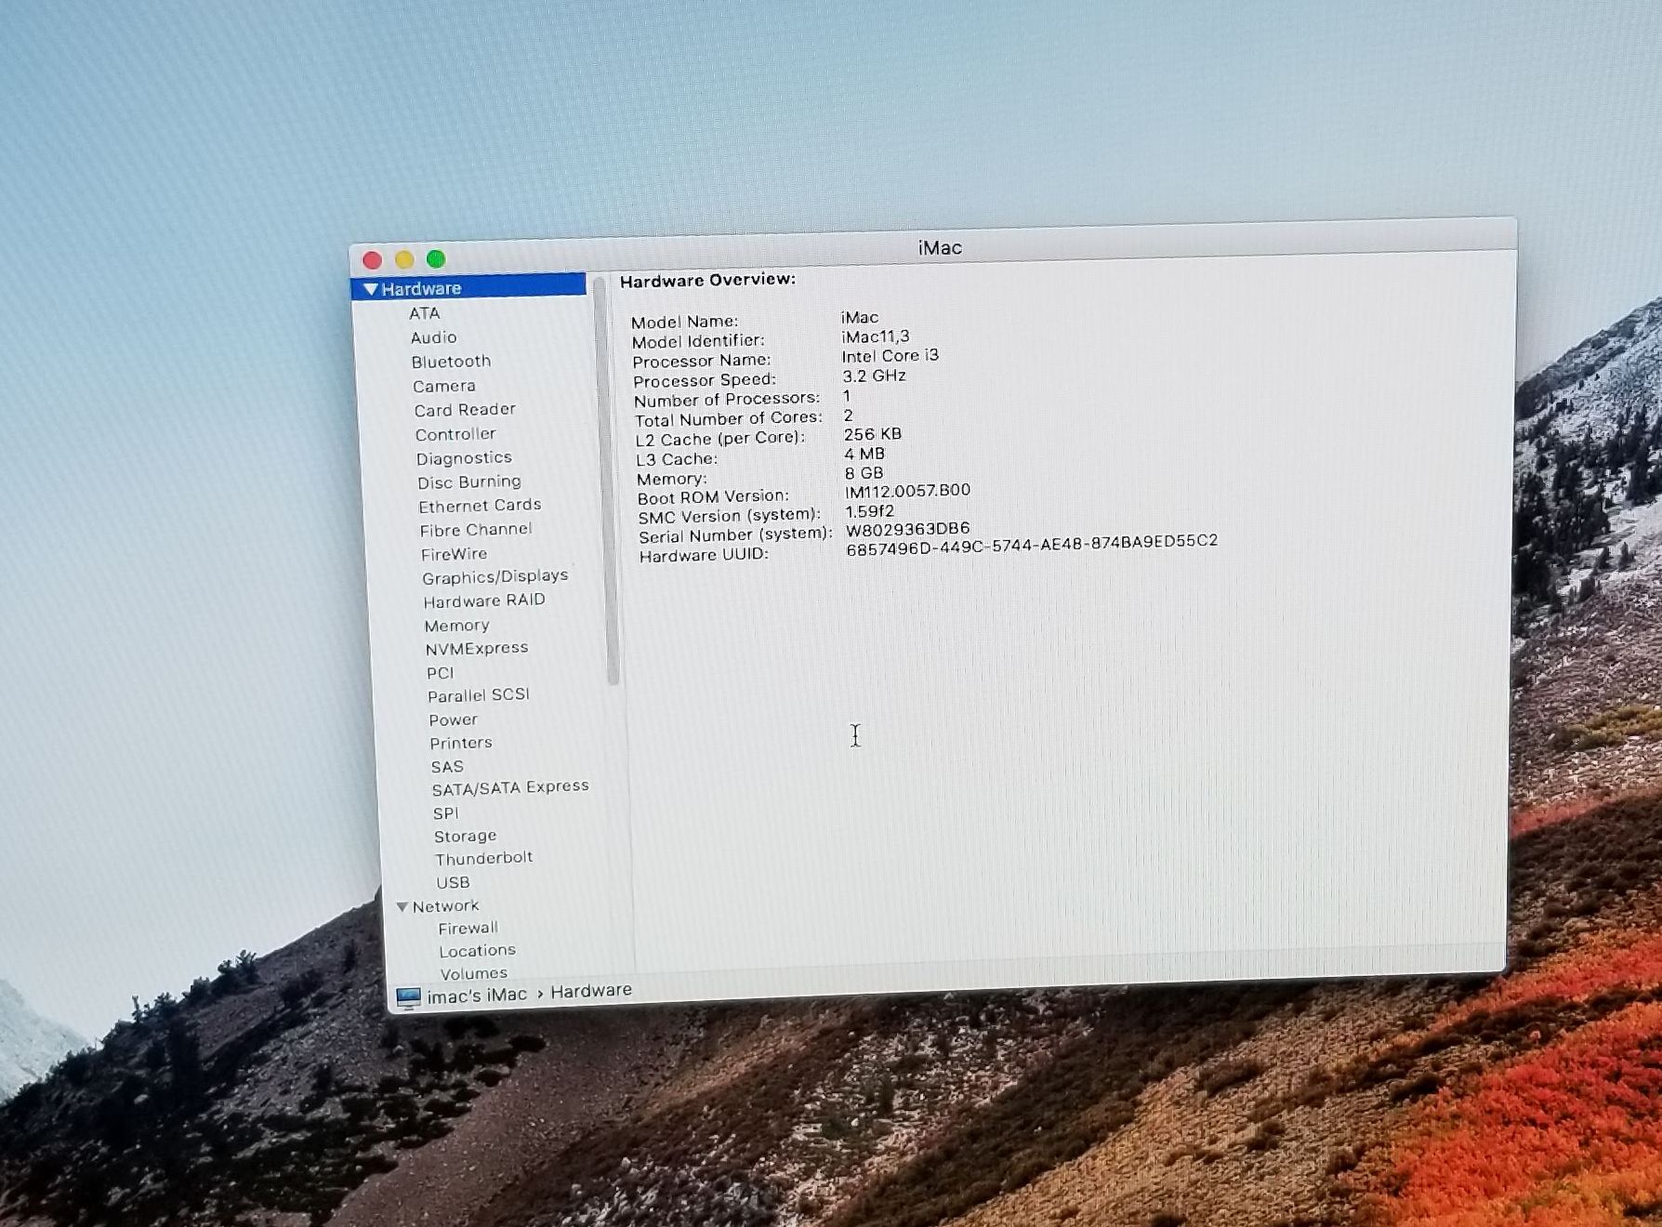Image resolution: width=1662 pixels, height=1227 pixels.
Task: Open the Memory hardware entry
Action: tap(456, 626)
